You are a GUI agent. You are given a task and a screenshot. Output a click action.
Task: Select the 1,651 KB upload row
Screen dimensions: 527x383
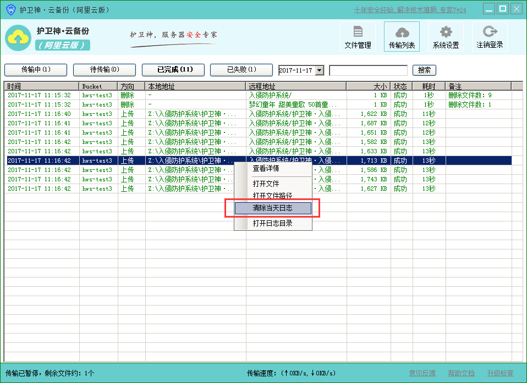(x=259, y=133)
